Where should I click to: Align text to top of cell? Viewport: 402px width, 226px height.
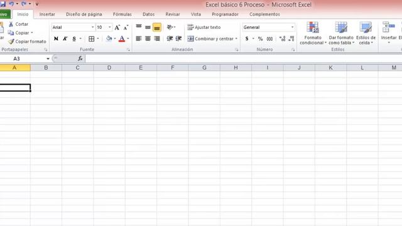pos(139,27)
